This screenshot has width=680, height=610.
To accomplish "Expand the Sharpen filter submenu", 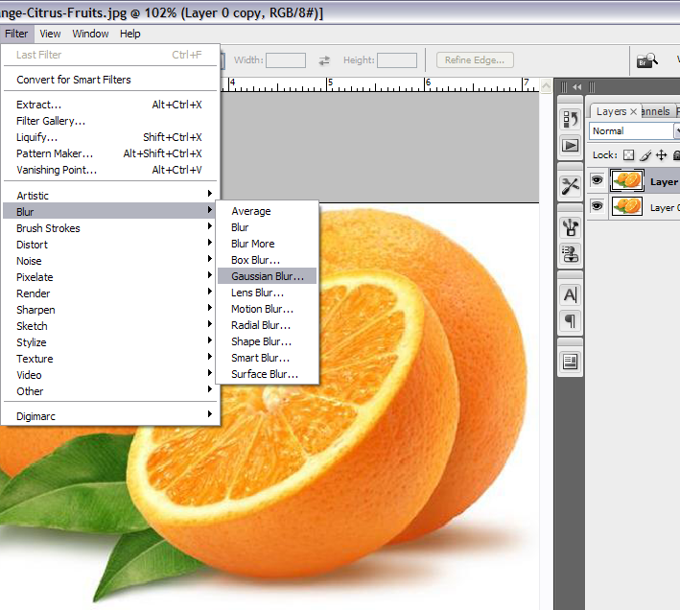I will pos(110,310).
